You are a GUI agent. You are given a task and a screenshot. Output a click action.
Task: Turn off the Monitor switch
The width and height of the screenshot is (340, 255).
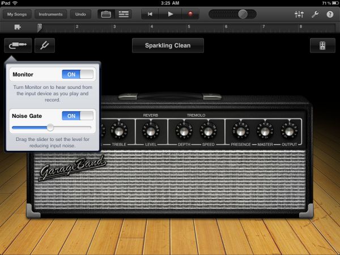[78, 74]
